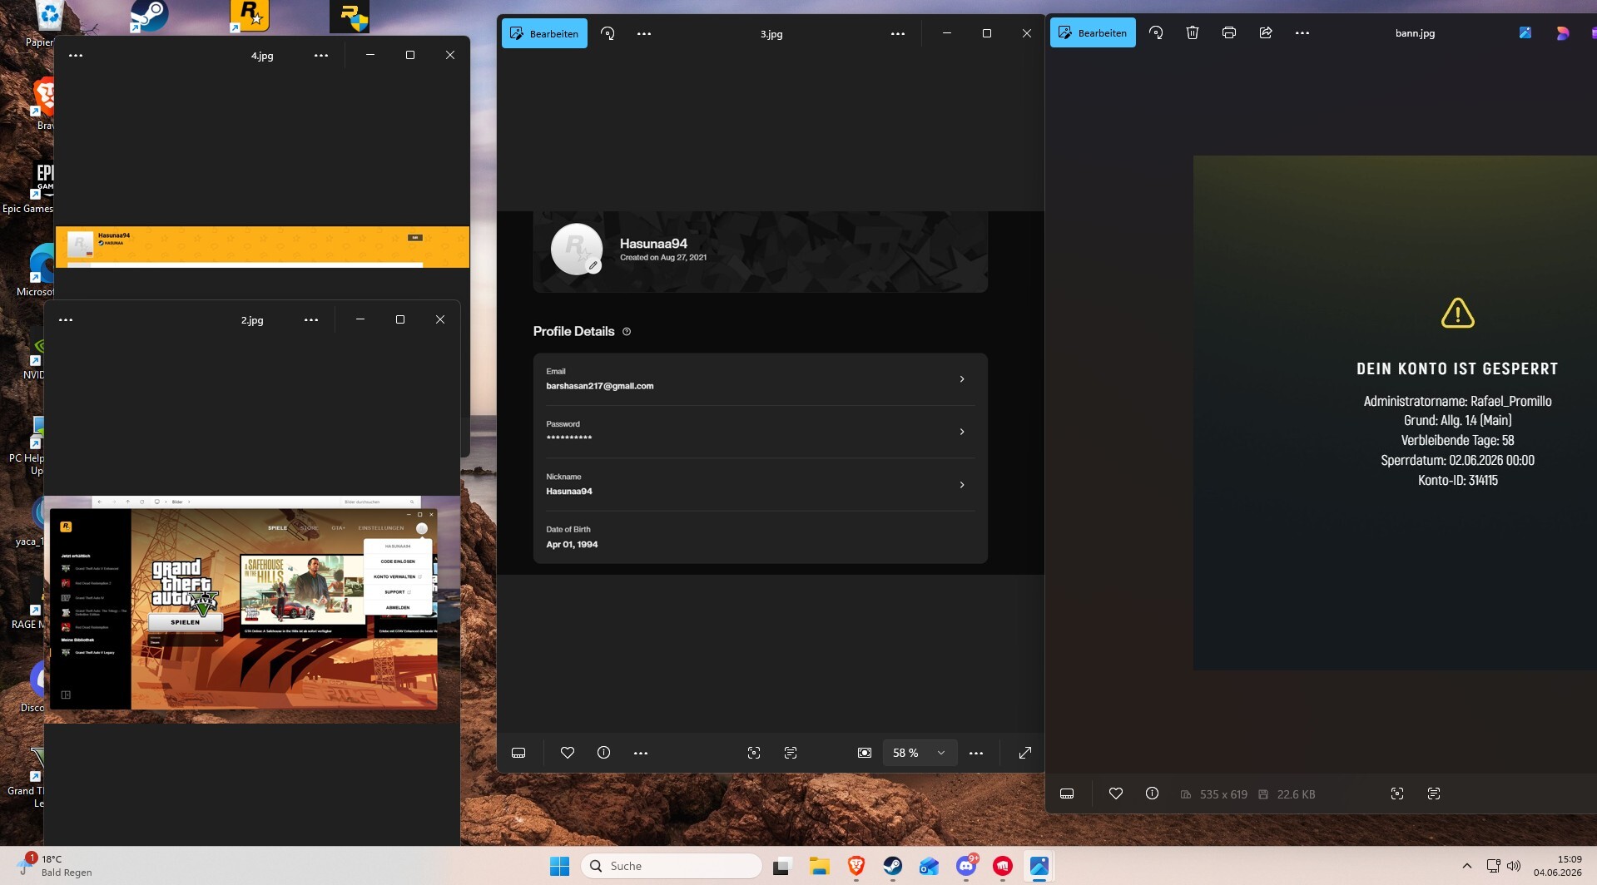Click the visual search icon in 3.jpg's bottom bar

pyautogui.click(x=754, y=753)
